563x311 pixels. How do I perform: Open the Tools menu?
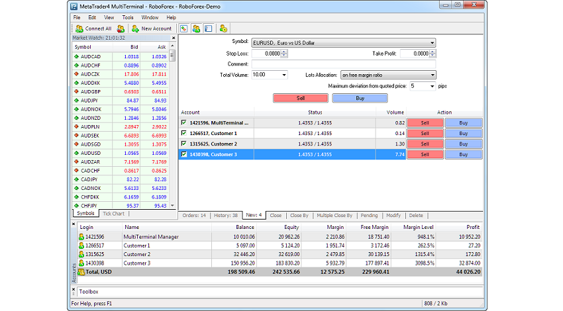127,17
